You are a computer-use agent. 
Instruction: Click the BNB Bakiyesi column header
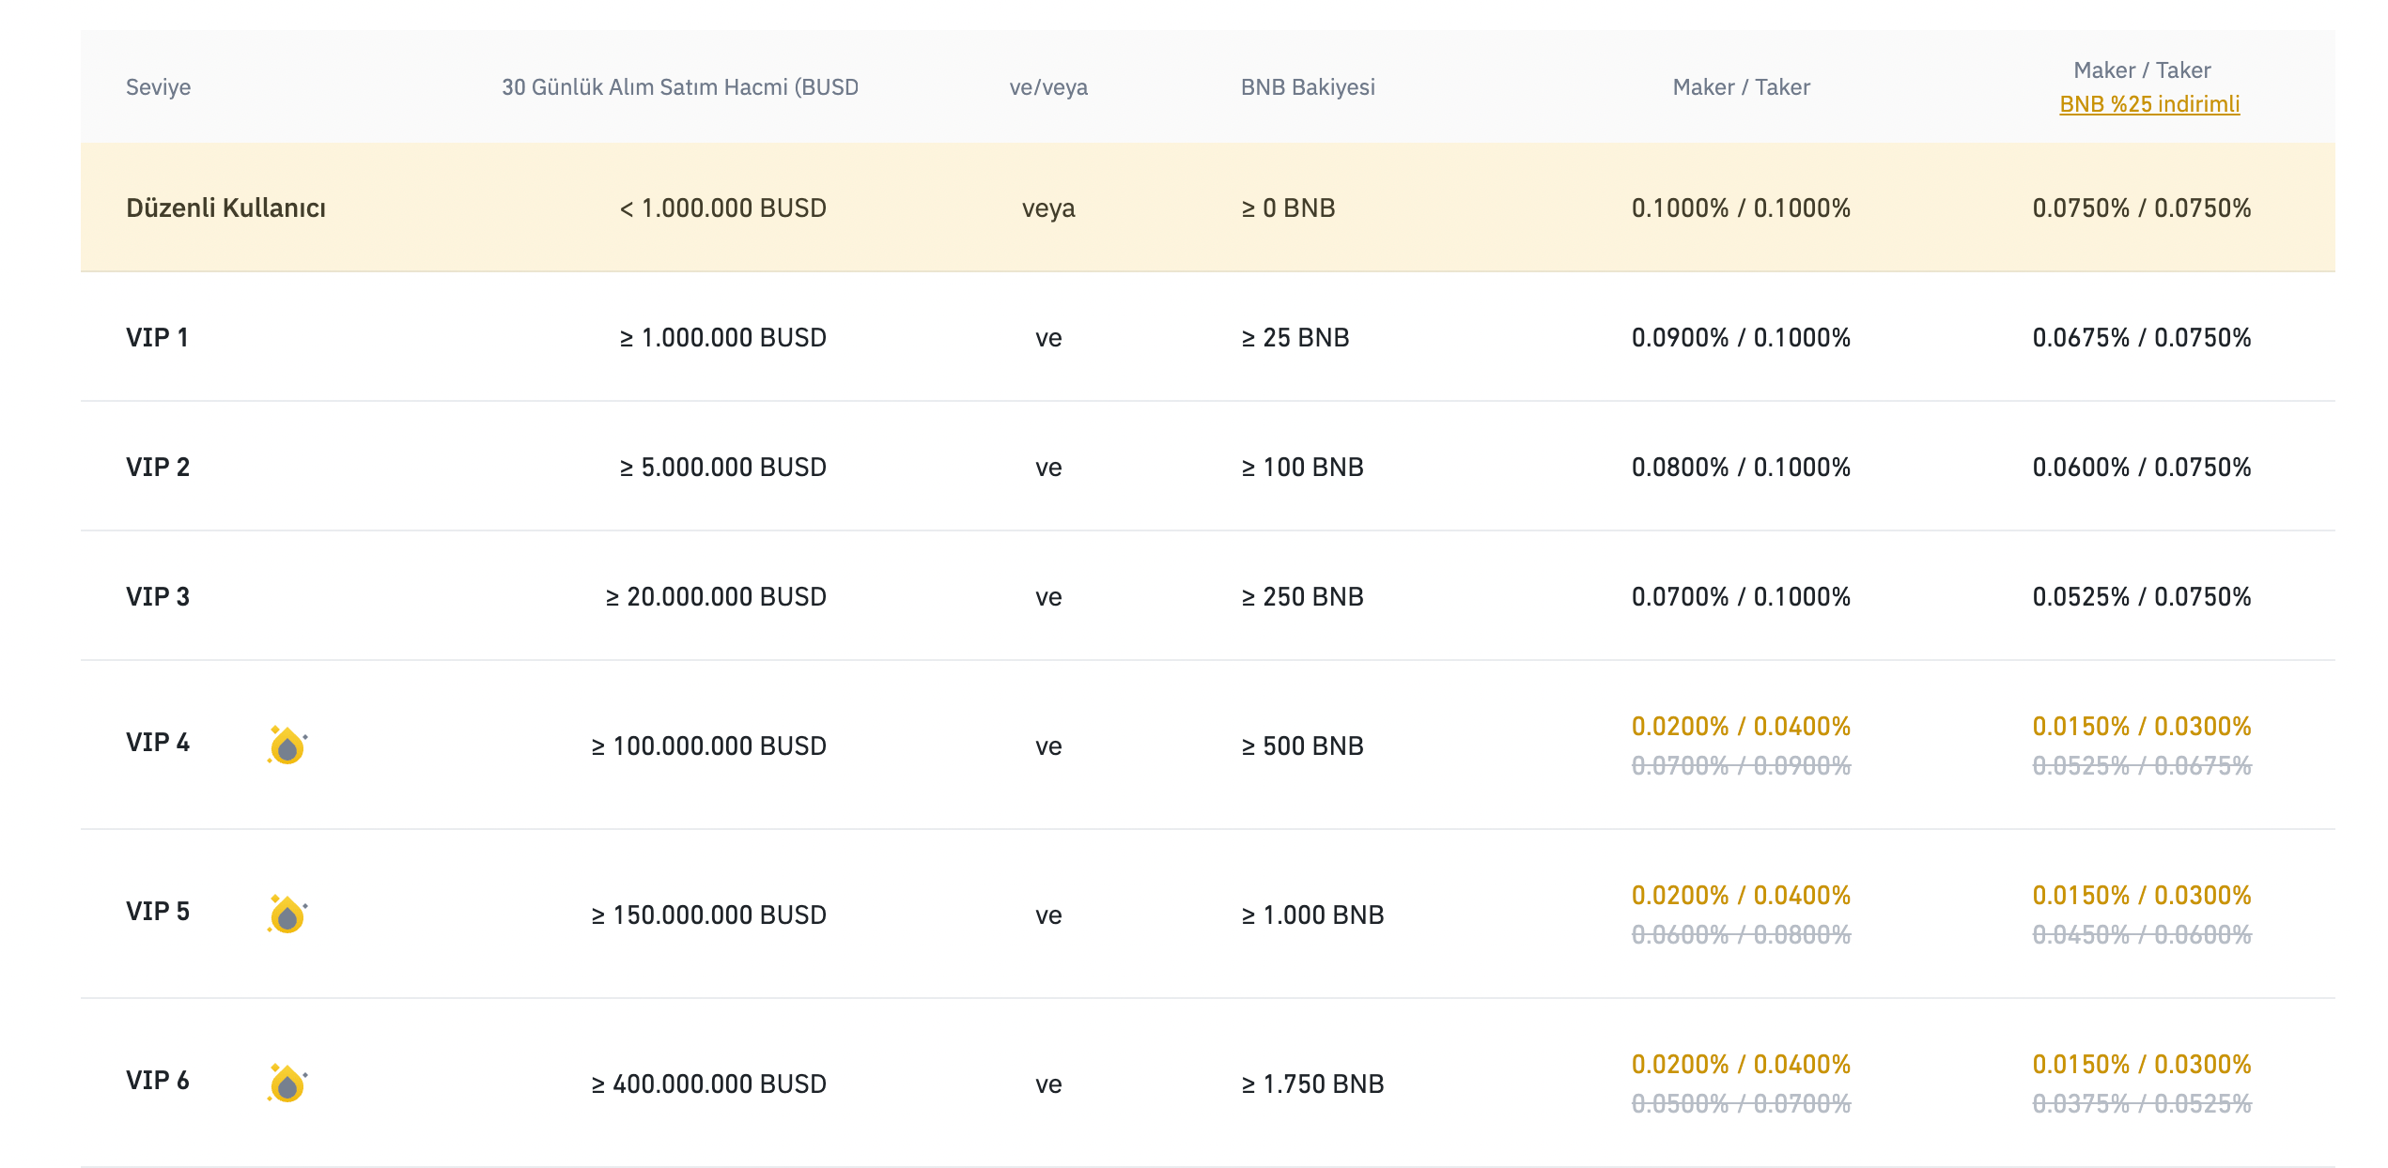1307,87
